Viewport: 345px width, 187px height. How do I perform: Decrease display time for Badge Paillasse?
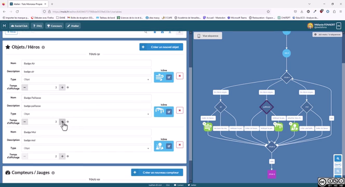tap(25, 122)
